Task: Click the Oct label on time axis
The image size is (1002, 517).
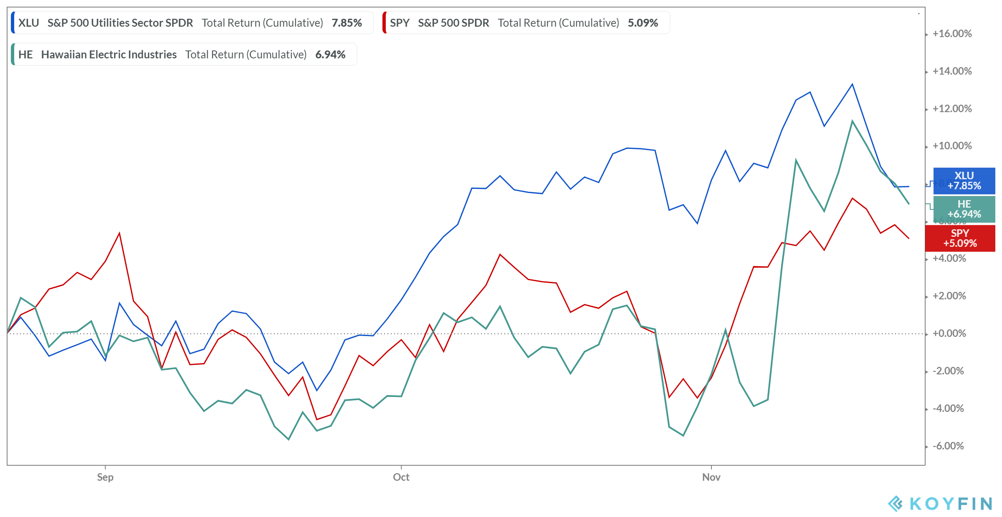Action: point(401,477)
